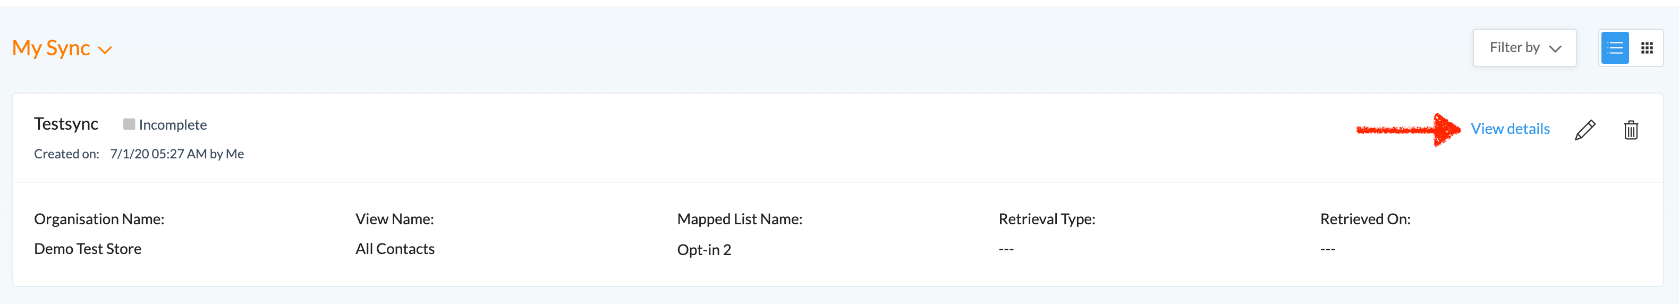The width and height of the screenshot is (1679, 304).
Task: Select the Incomplete status label
Action: pyautogui.click(x=173, y=124)
